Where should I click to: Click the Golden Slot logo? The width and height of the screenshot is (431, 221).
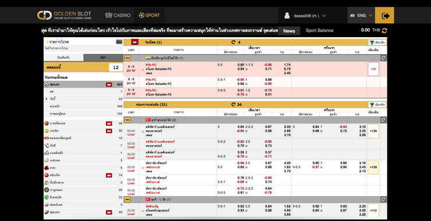pyautogui.click(x=64, y=15)
